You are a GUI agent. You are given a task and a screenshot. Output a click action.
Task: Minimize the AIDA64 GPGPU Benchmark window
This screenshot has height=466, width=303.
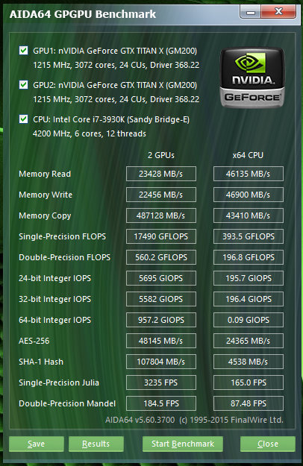[250, 12]
